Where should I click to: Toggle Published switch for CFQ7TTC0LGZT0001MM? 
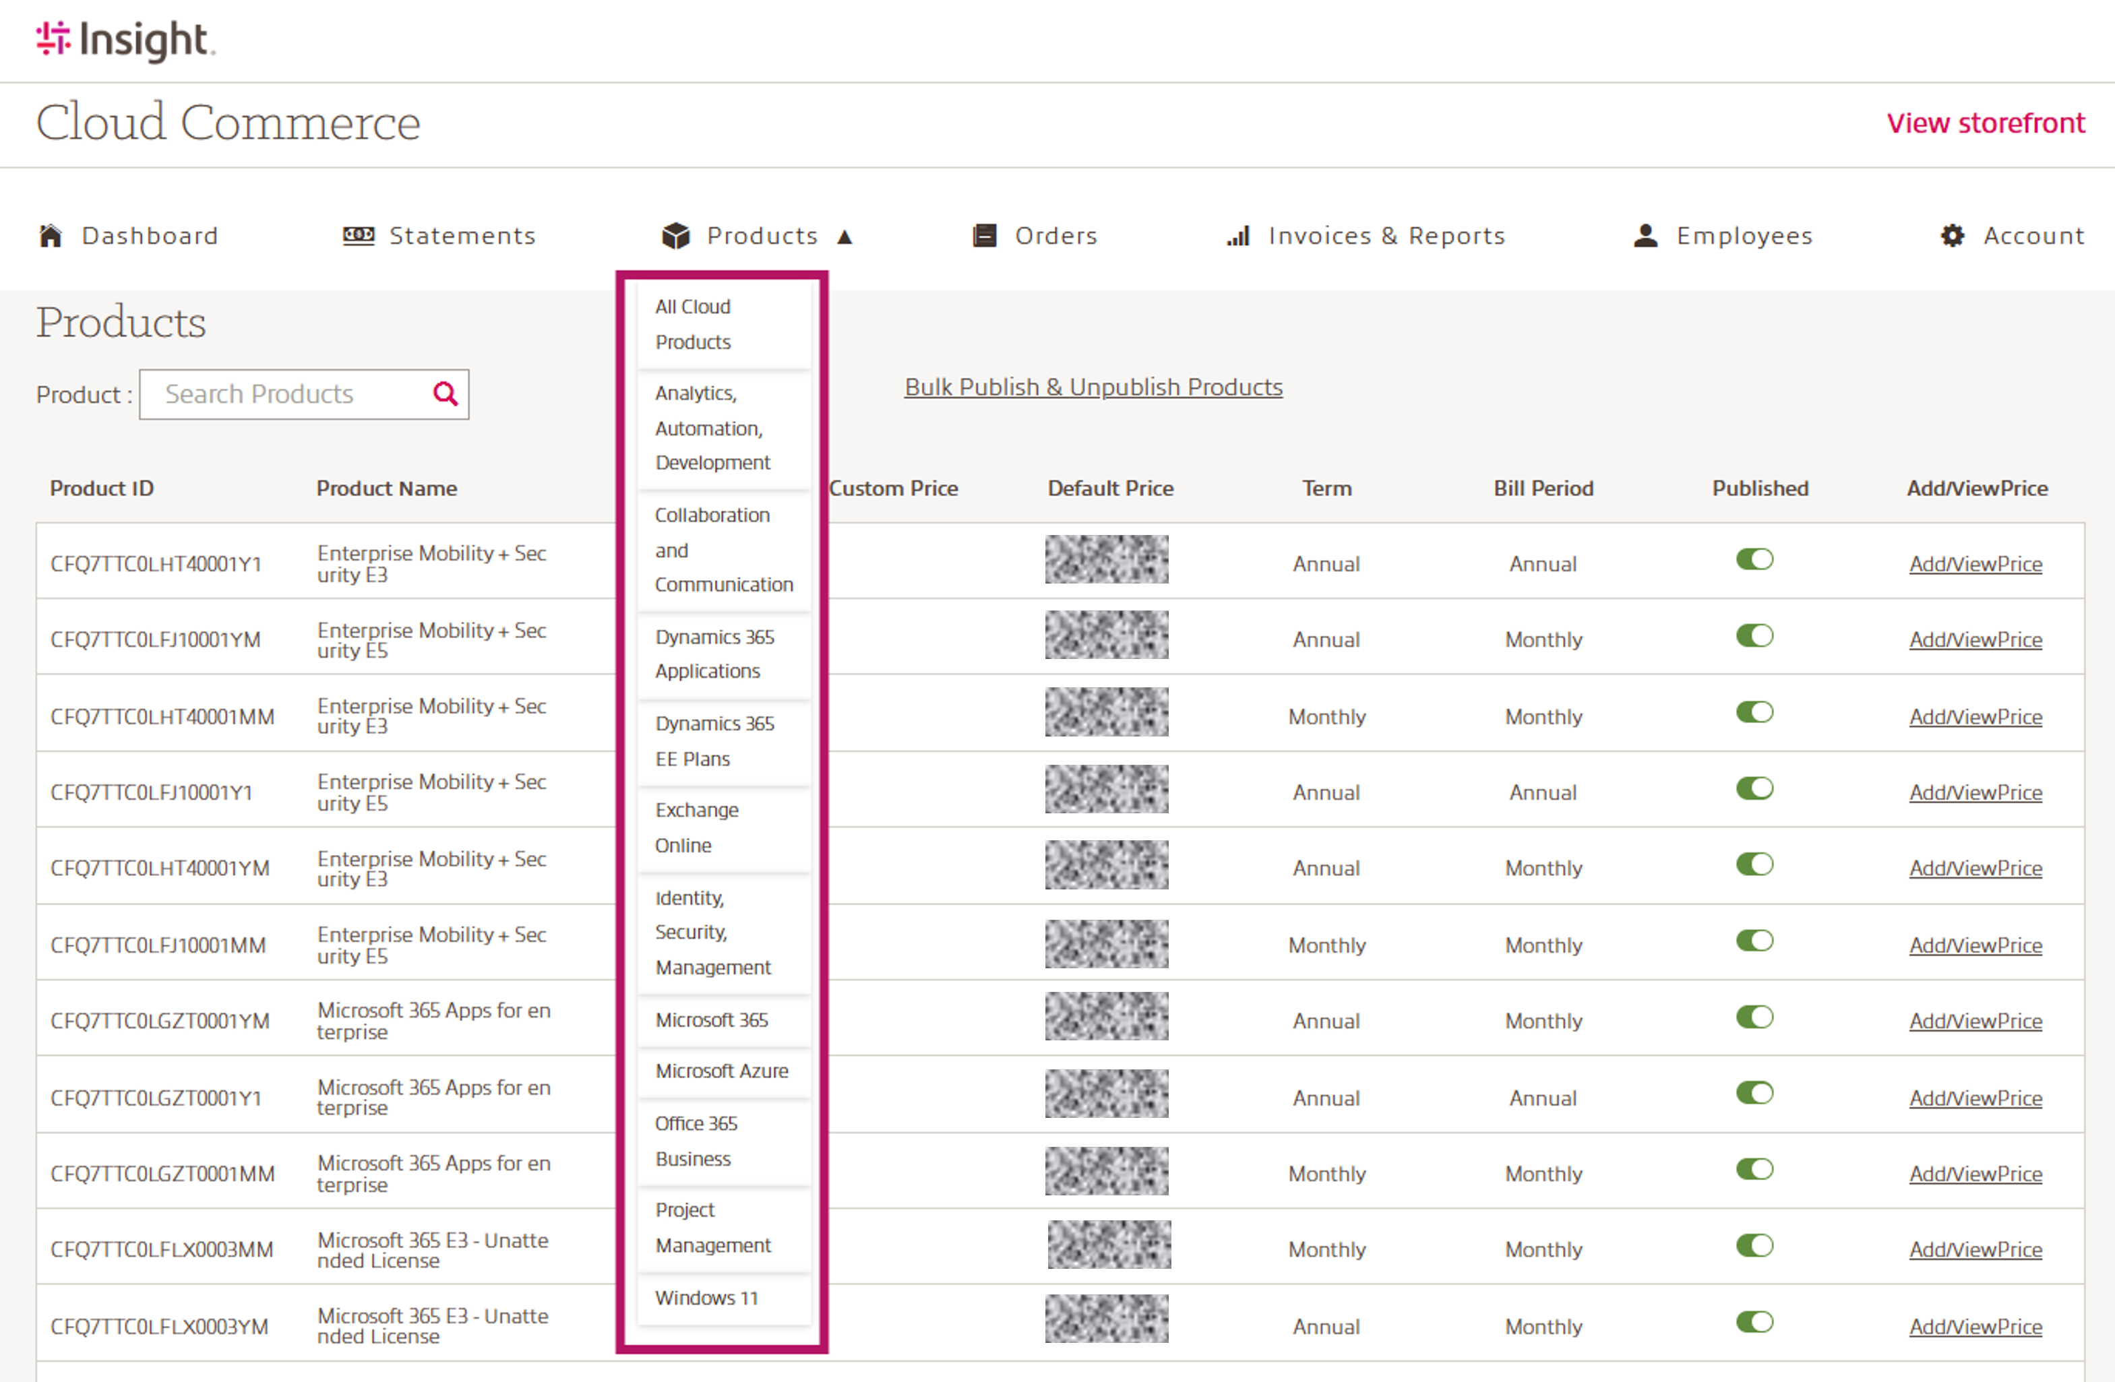click(x=1754, y=1169)
